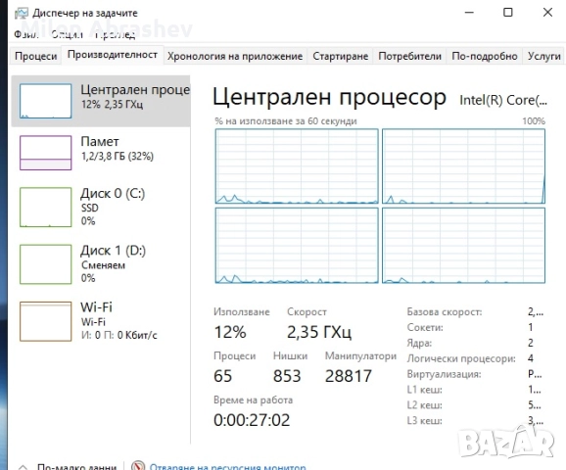Image resolution: width=566 pixels, height=470 pixels.
Task: Open the Опции menu
Action: click(68, 34)
